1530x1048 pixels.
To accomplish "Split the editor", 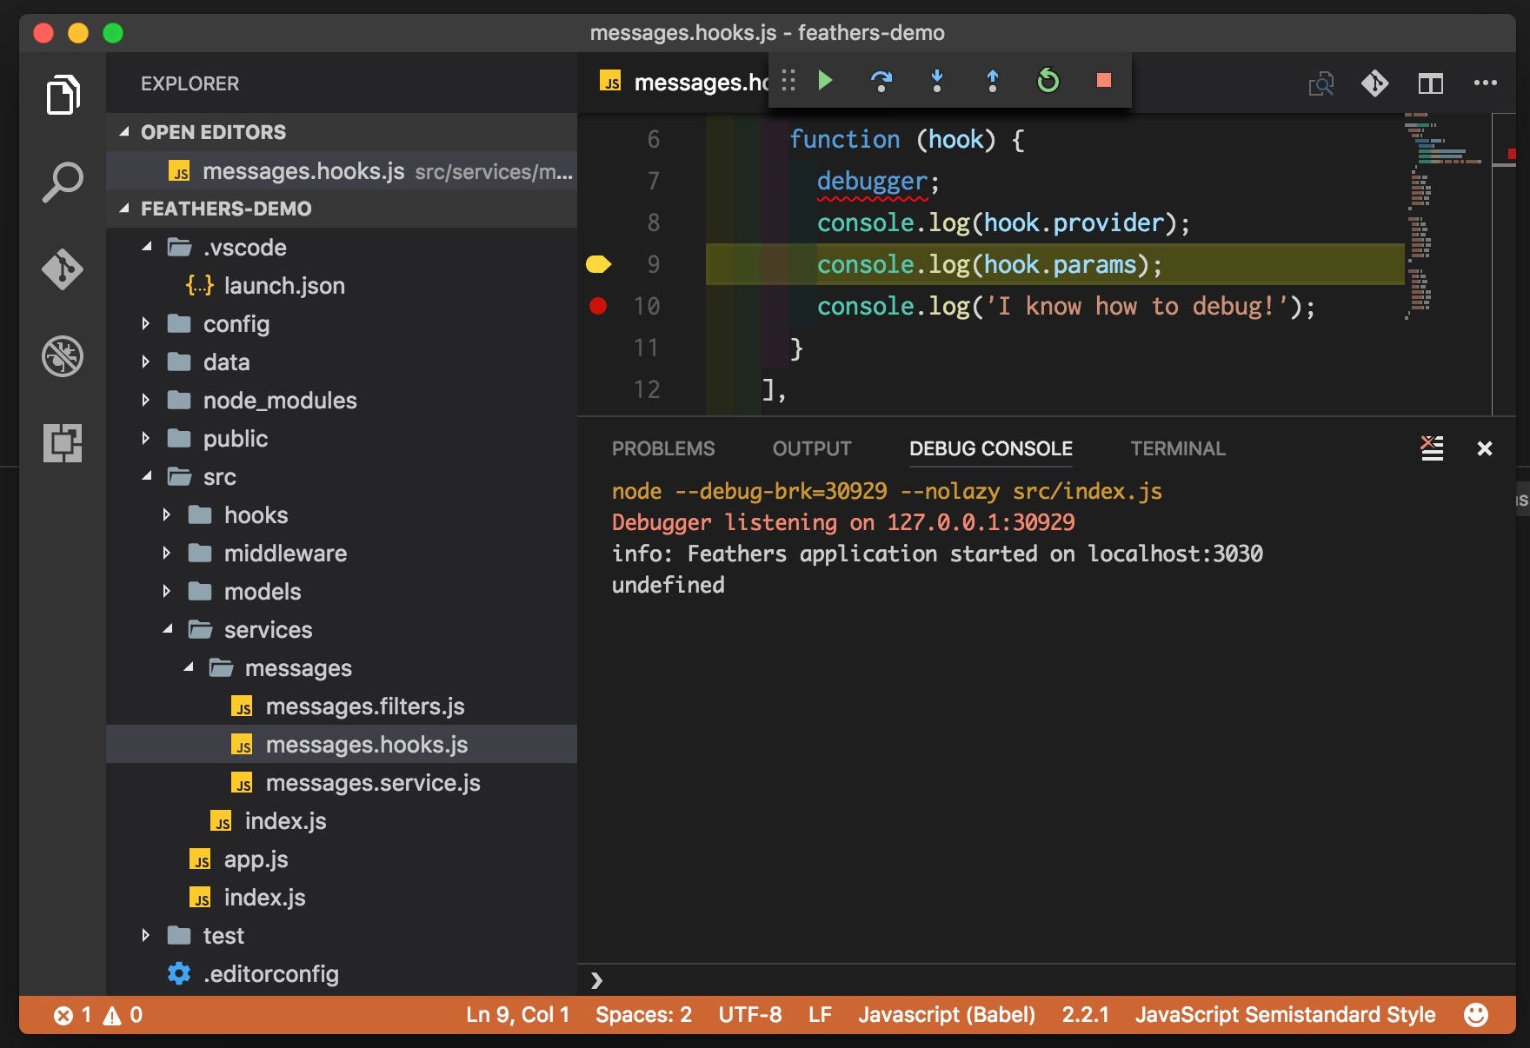I will click(1431, 83).
